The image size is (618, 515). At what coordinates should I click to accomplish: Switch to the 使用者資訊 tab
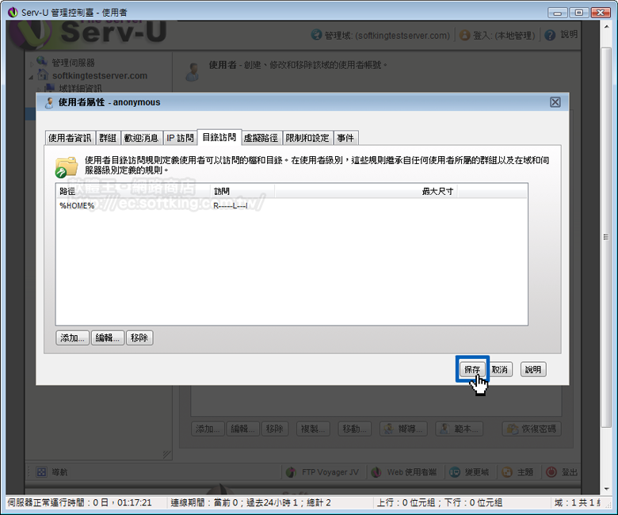[70, 138]
